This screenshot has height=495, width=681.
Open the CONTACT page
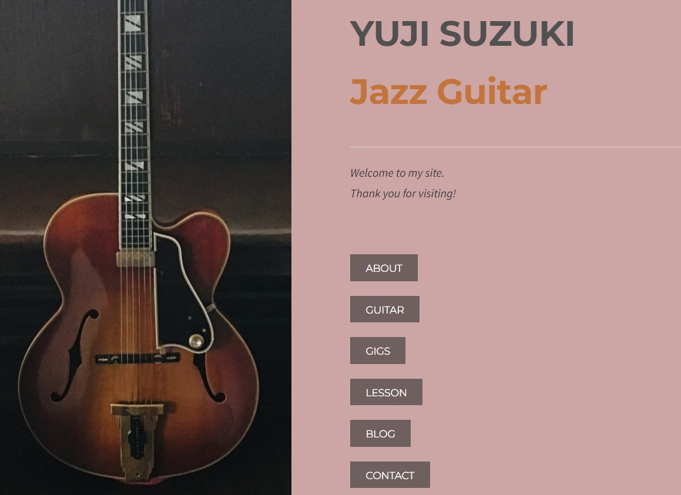(390, 475)
